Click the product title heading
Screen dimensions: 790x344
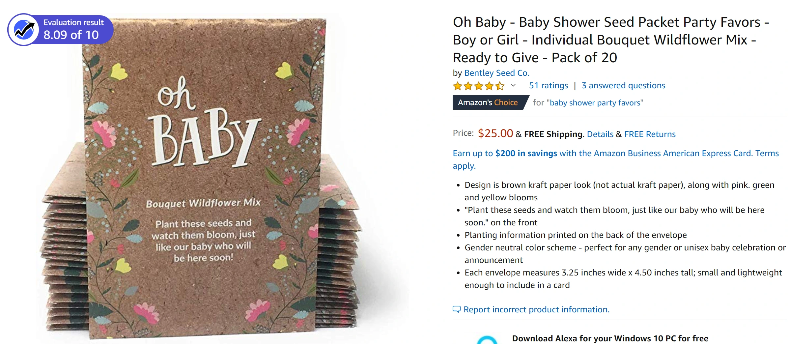point(611,40)
